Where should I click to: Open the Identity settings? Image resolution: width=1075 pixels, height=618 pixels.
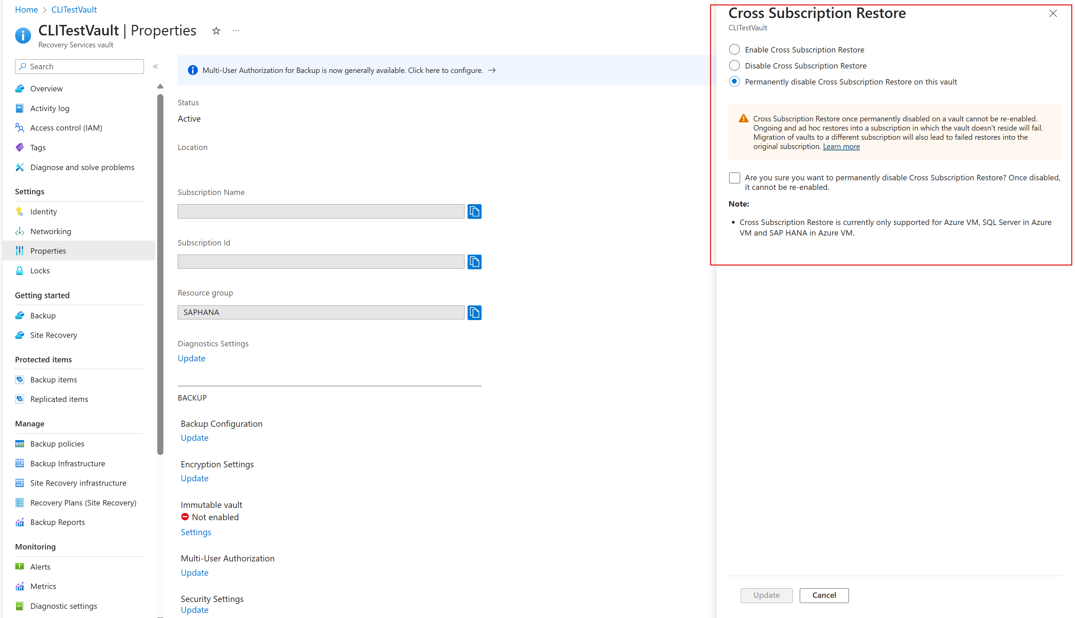point(44,211)
